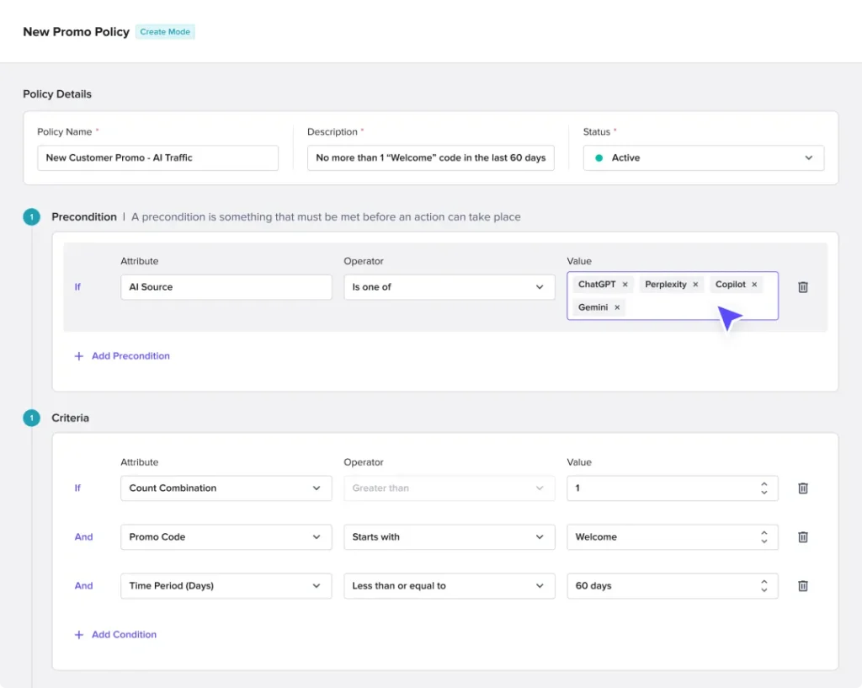
Task: Remove the ChatGPT value tag
Action: (625, 285)
